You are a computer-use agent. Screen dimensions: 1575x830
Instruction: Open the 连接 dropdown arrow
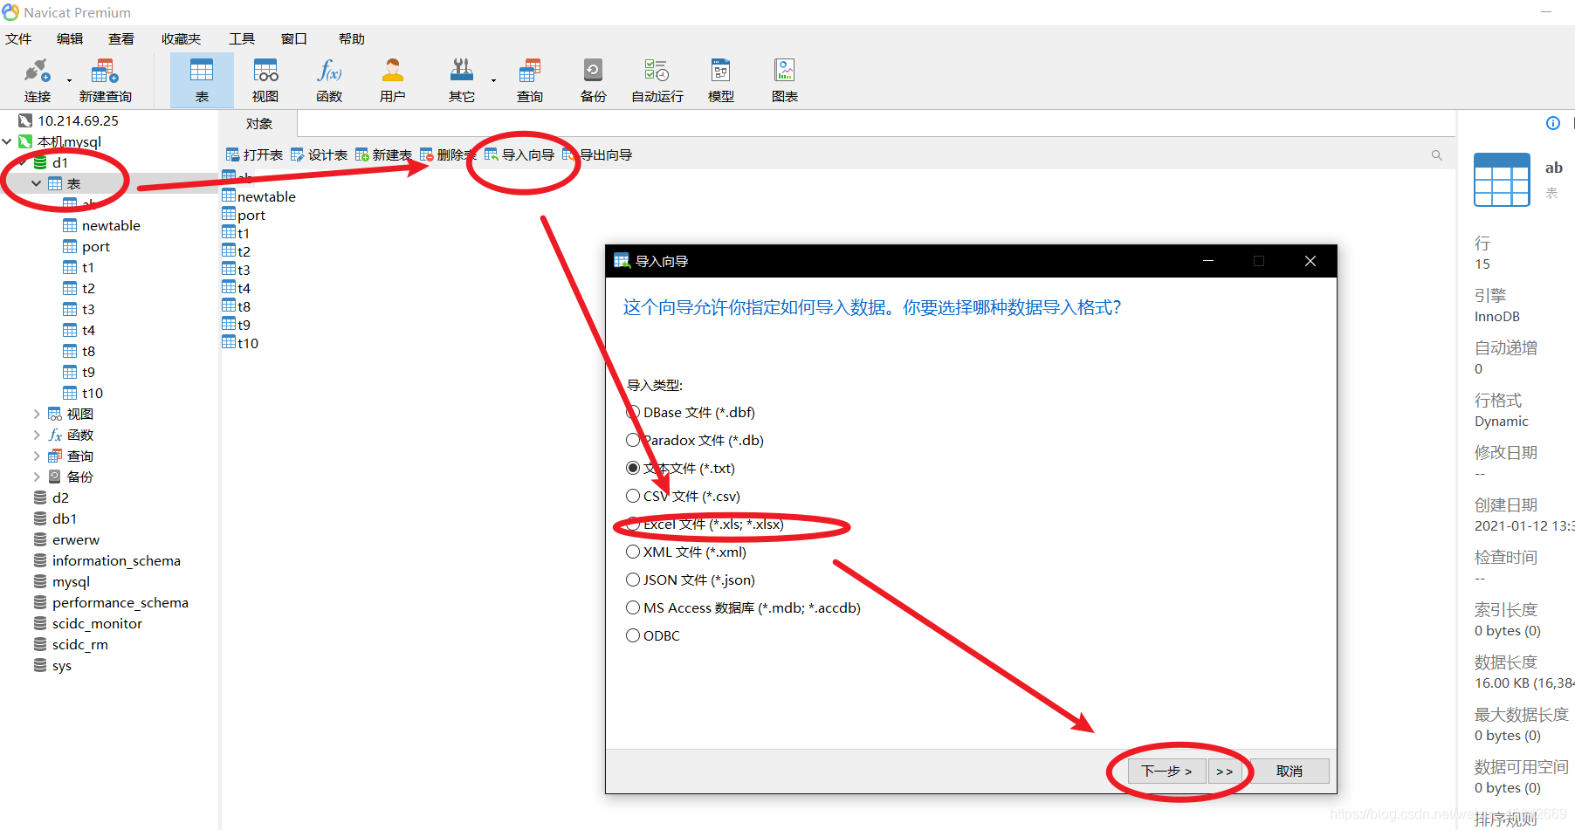click(x=69, y=81)
